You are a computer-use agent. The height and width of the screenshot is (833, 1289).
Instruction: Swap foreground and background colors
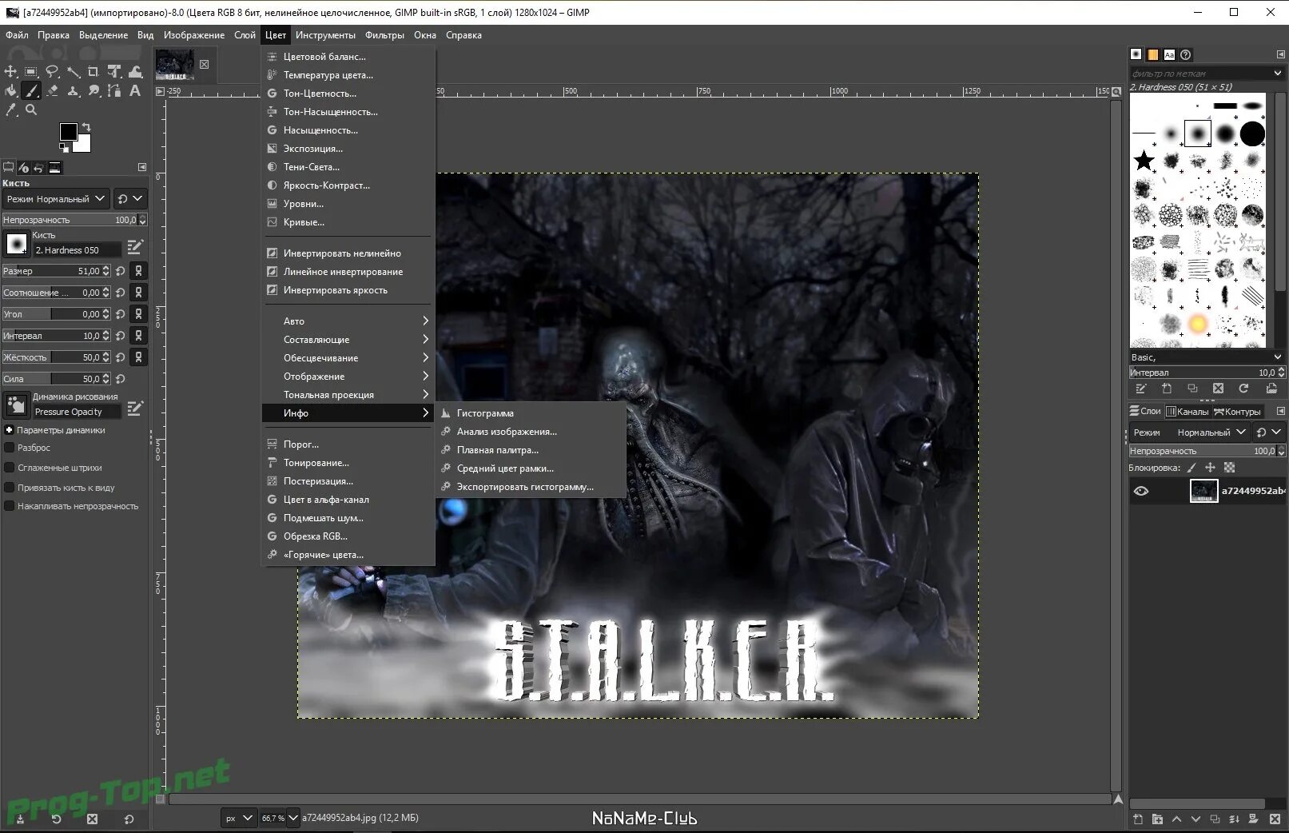(x=86, y=127)
